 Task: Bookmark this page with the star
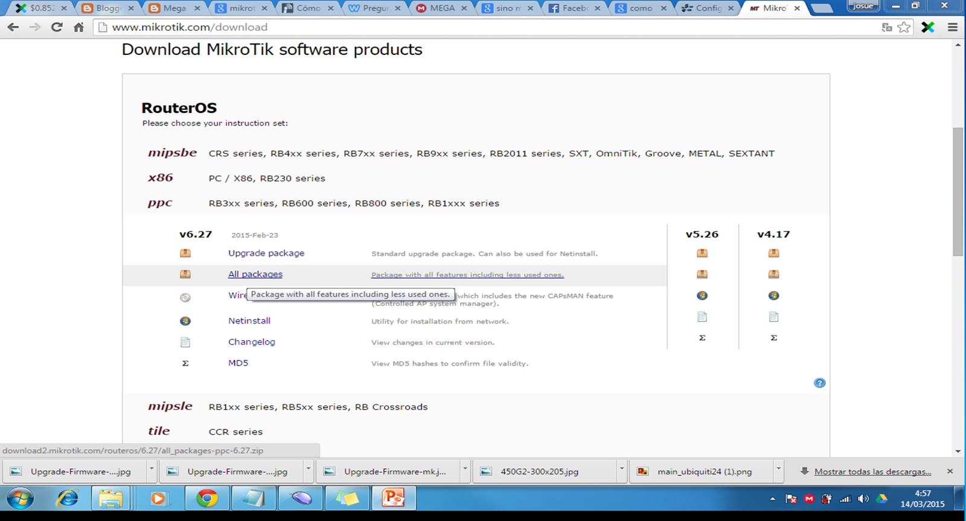coord(904,27)
